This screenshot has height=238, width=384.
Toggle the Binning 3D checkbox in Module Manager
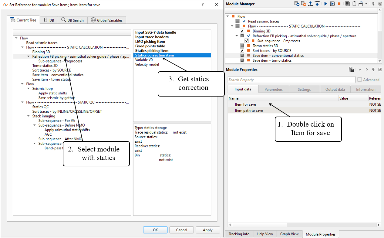pos(242,31)
